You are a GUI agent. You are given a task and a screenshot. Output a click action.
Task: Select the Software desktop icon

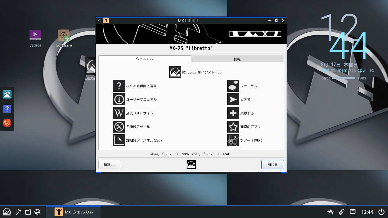point(64,39)
